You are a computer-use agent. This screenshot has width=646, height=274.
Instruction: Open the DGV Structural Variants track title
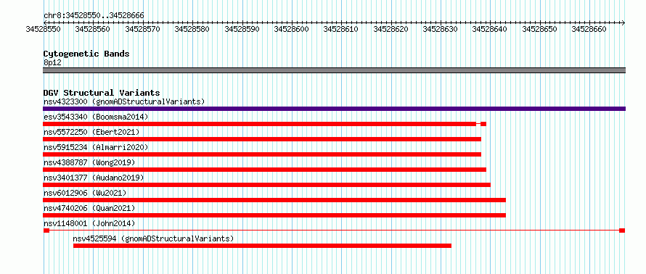102,93
